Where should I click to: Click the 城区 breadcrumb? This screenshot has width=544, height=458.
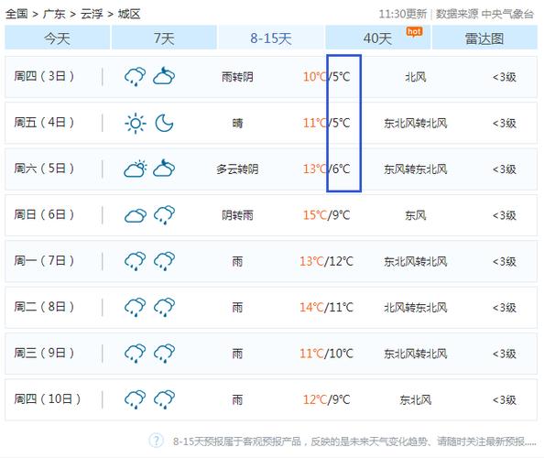pyautogui.click(x=129, y=15)
